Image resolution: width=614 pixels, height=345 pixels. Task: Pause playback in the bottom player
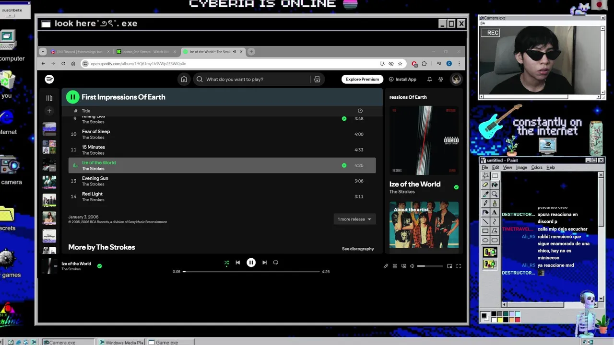click(251, 263)
